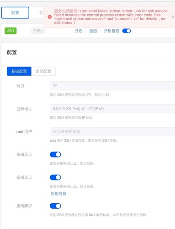Click the root 用户 field label

click(x=24, y=132)
